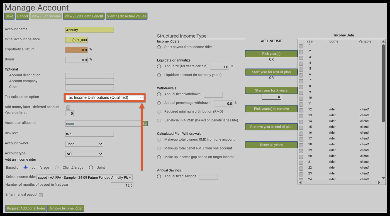Click Reset all years button

point(271,145)
